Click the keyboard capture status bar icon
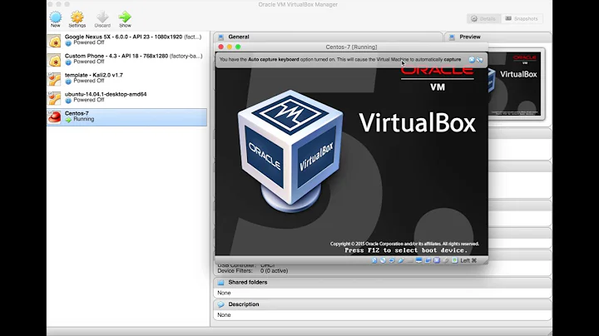 pyautogui.click(x=454, y=260)
